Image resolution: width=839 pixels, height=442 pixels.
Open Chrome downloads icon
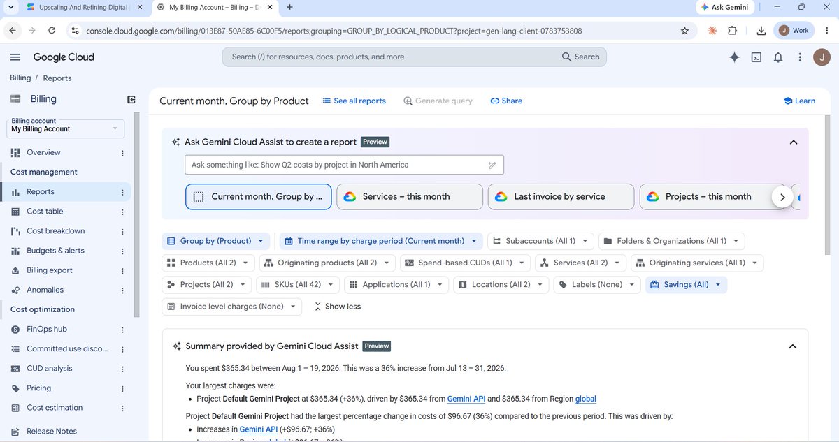761,31
